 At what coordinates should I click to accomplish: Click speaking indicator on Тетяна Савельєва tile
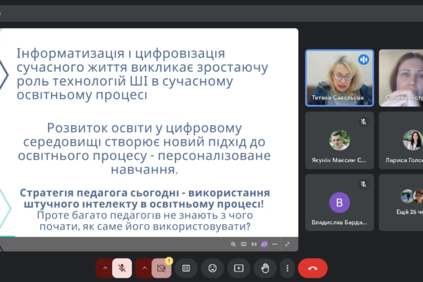(x=363, y=59)
